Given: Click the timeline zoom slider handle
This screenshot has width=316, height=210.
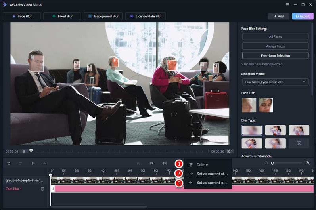Looking at the screenshot, I should click(x=272, y=163).
